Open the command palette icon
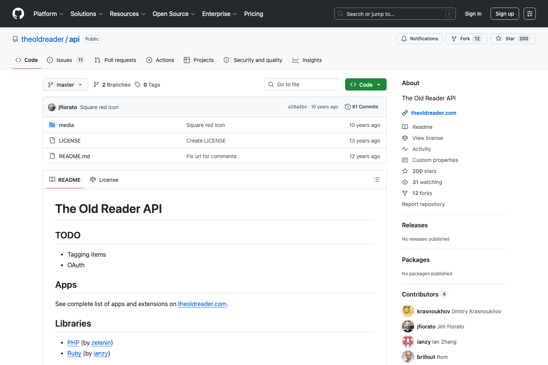Viewport: 548px width, 365px height. pyautogui.click(x=530, y=14)
